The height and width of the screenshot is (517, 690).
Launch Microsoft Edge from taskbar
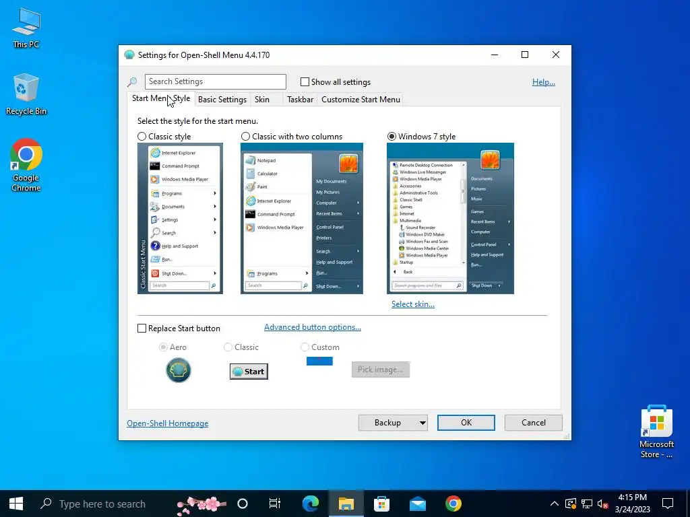pos(311,504)
